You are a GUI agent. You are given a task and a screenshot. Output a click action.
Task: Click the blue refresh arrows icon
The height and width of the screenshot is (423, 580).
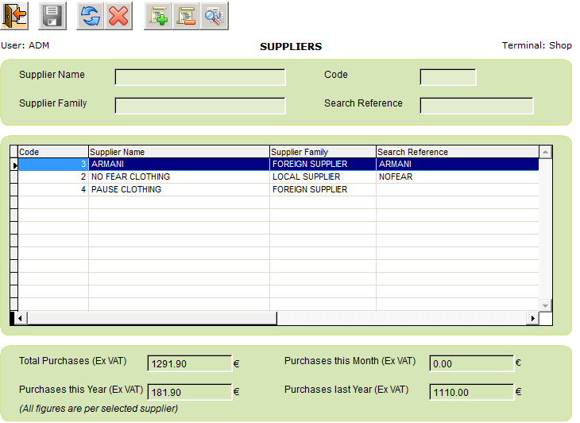tap(90, 16)
